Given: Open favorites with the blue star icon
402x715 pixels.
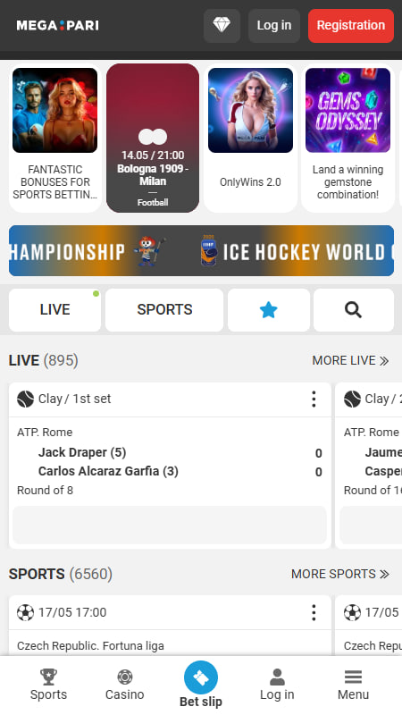Looking at the screenshot, I should [269, 310].
